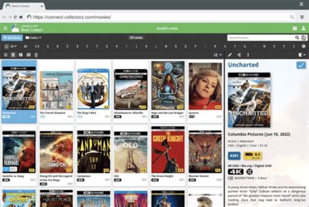Click the Uncharted title in the details panel
The image size is (309, 207).
(243, 65)
